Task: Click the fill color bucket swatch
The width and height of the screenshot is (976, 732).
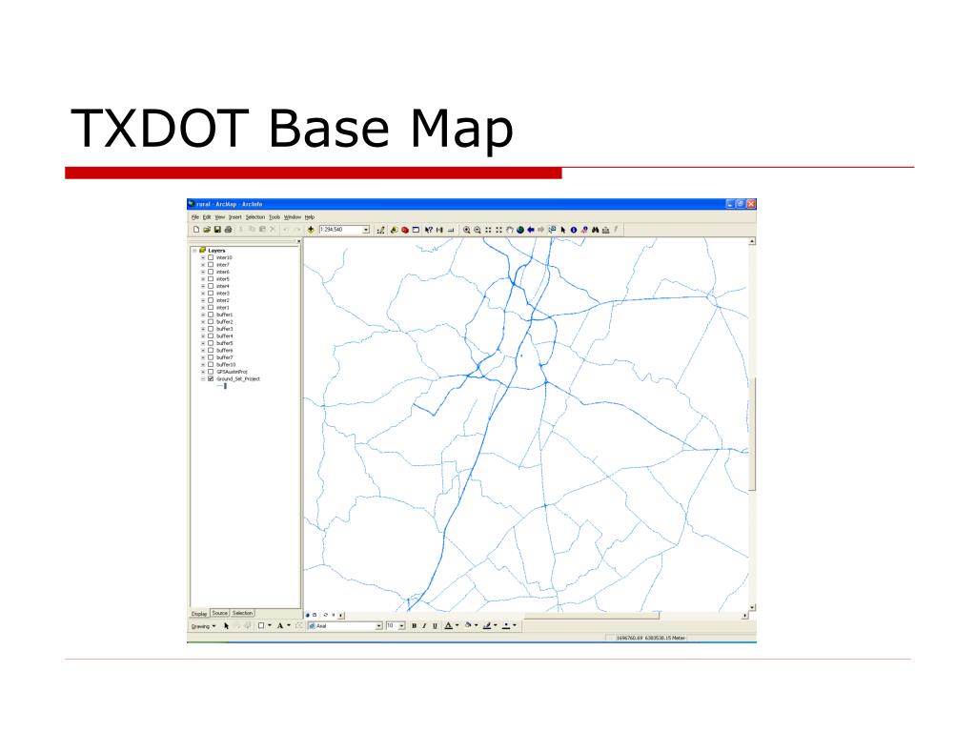Action: pyautogui.click(x=468, y=625)
